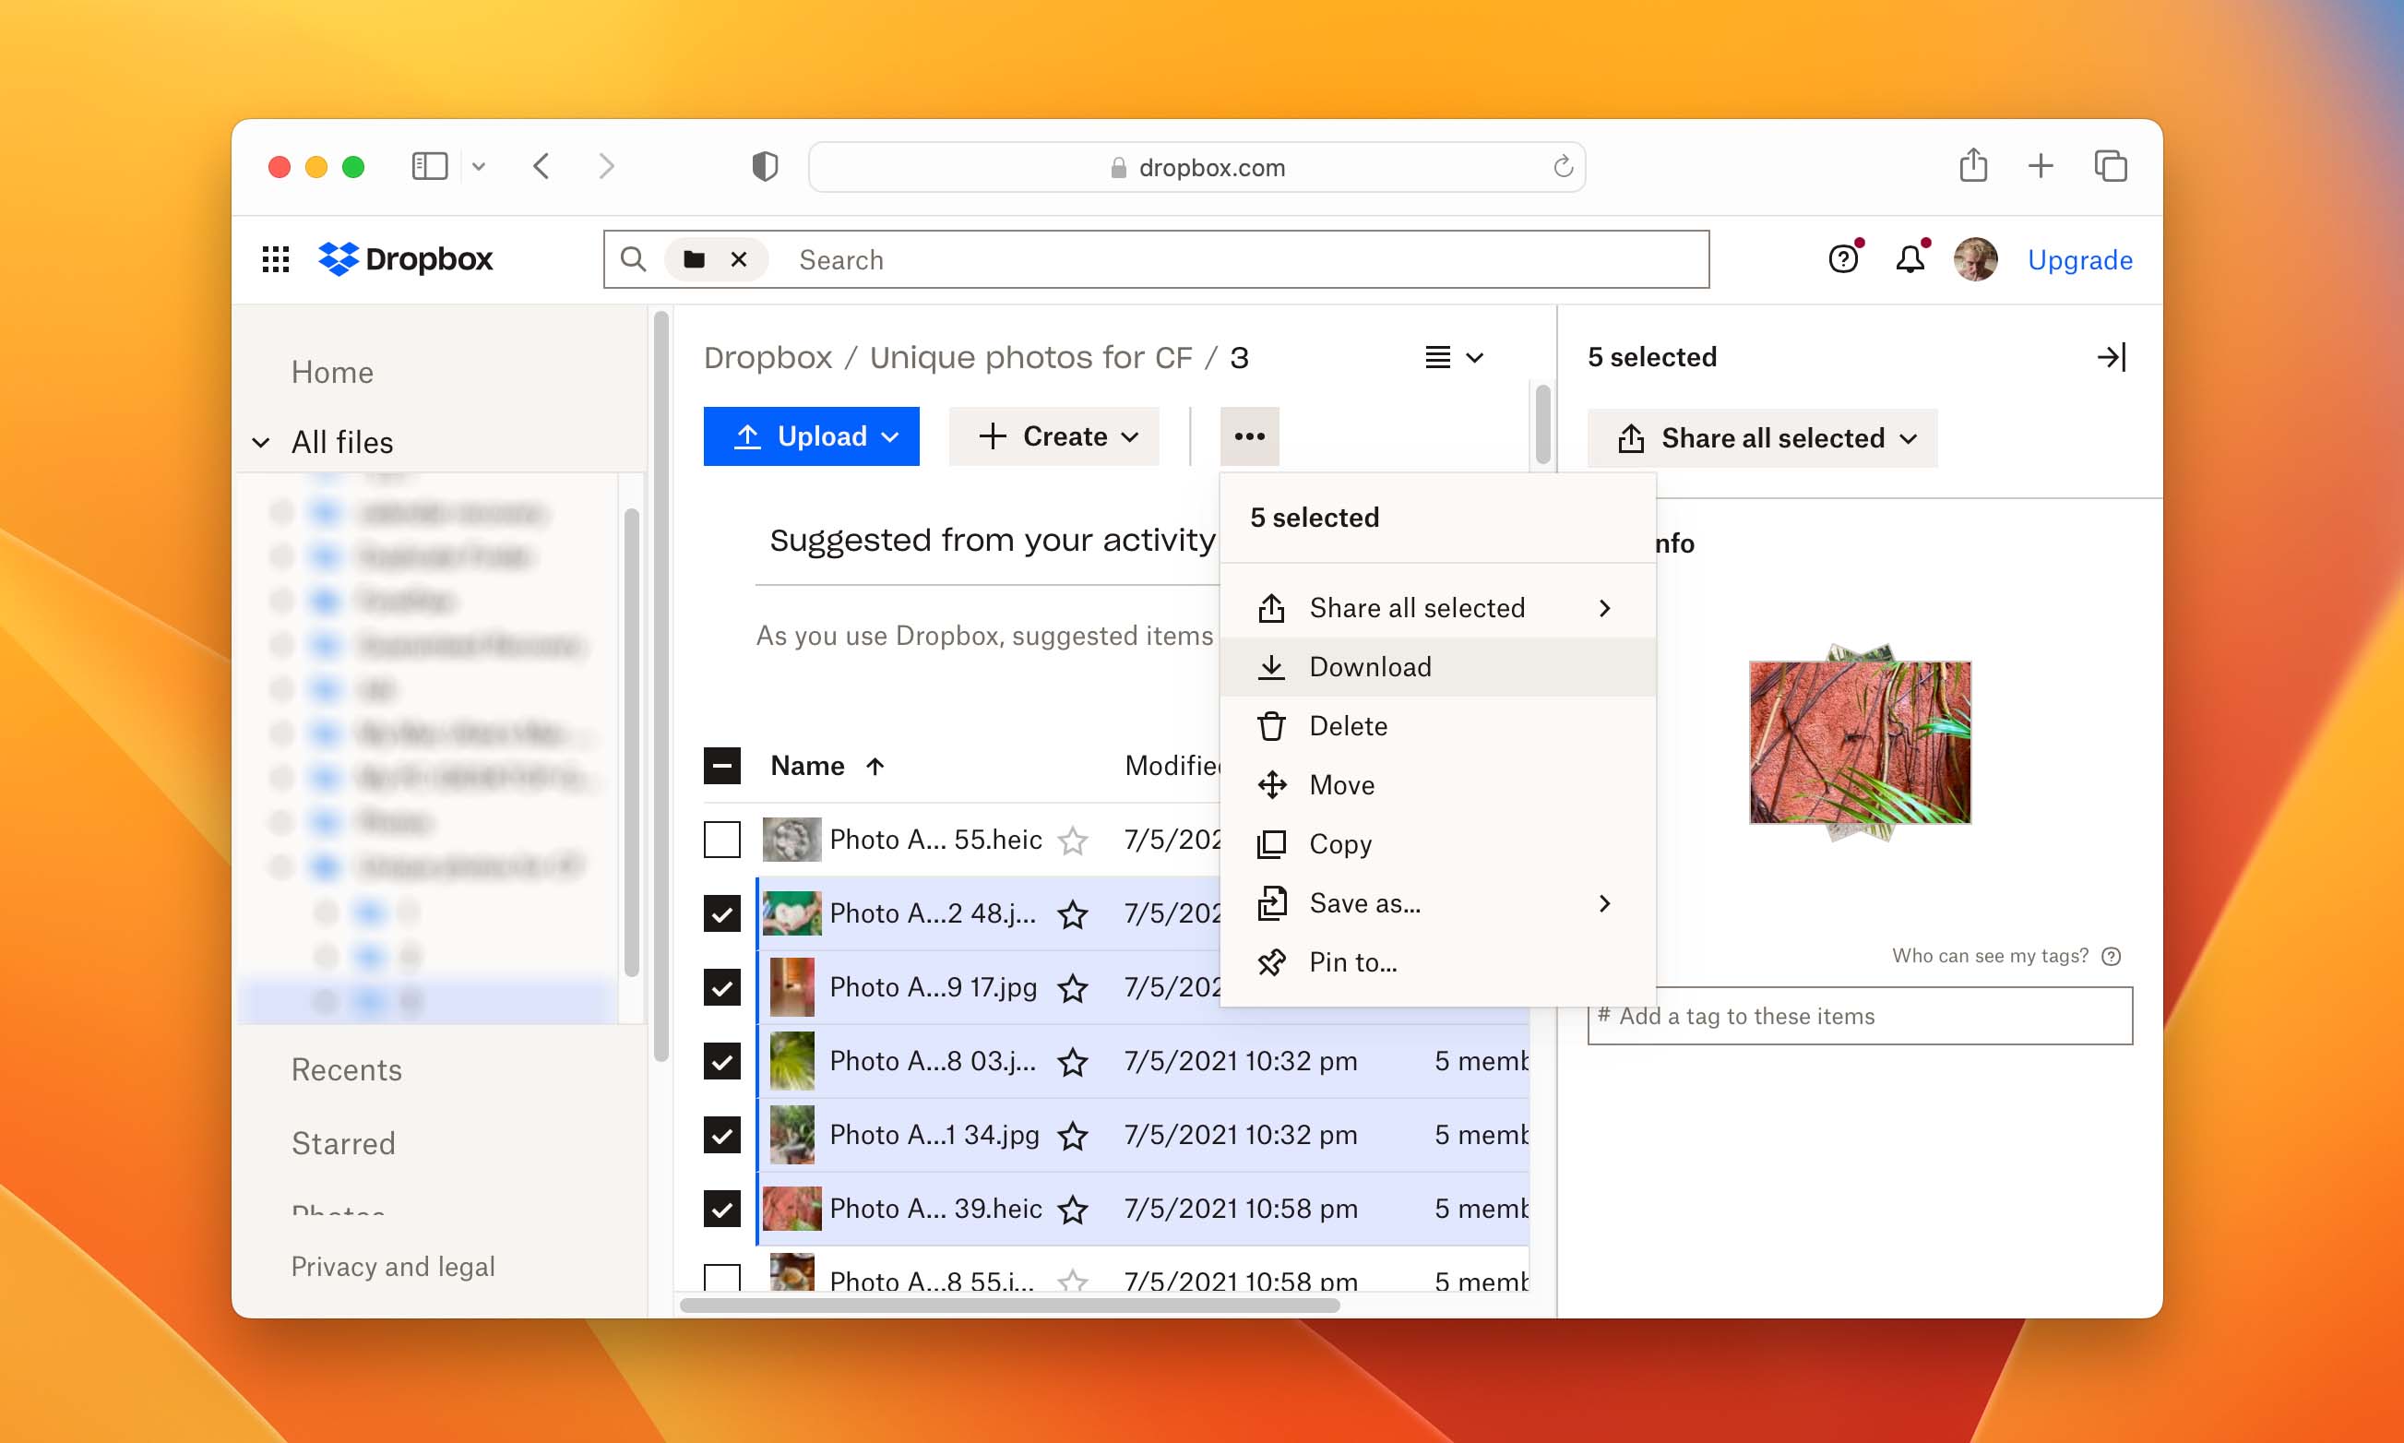Click the Safari share icon
This screenshot has height=1443, width=2404.
[1972, 166]
